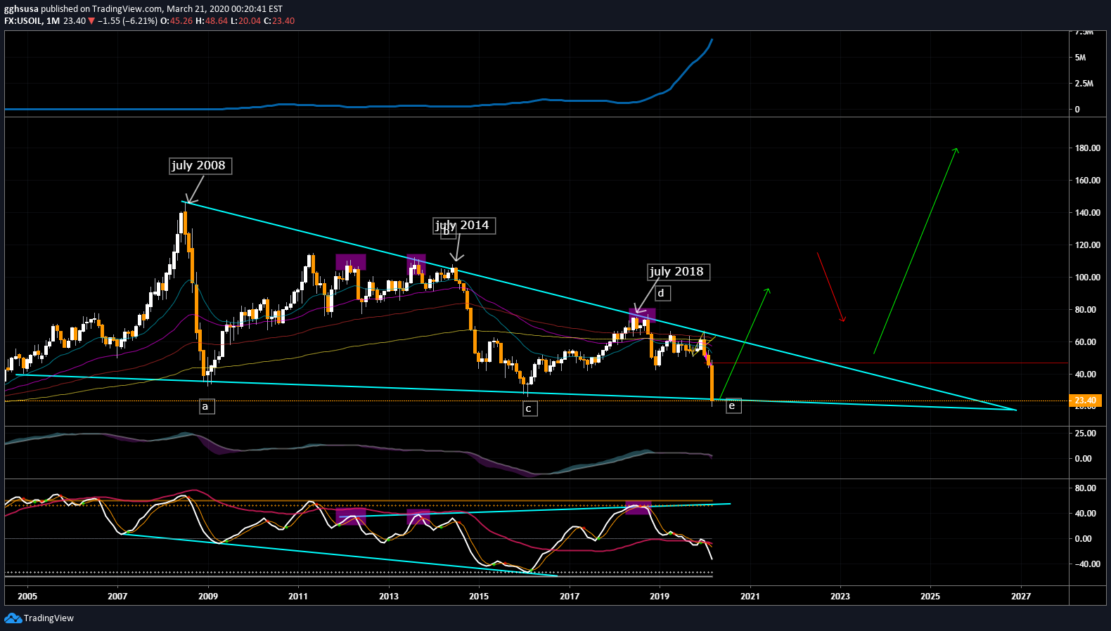Select the july 2014 text annotation
1111x631 pixels.
point(464,226)
